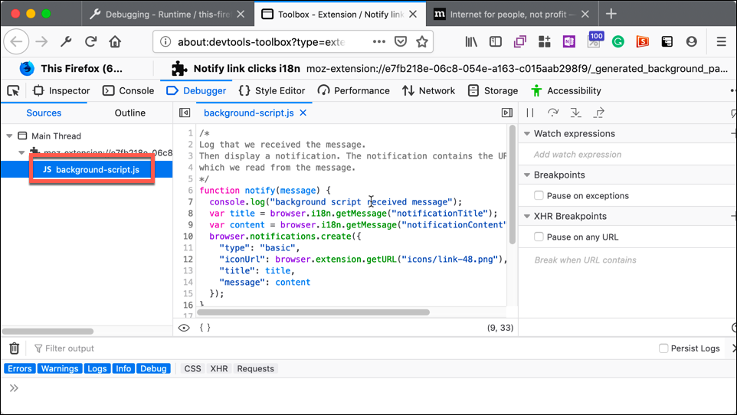The width and height of the screenshot is (737, 415).
Task: Switch to the Network tab
Action: [428, 90]
